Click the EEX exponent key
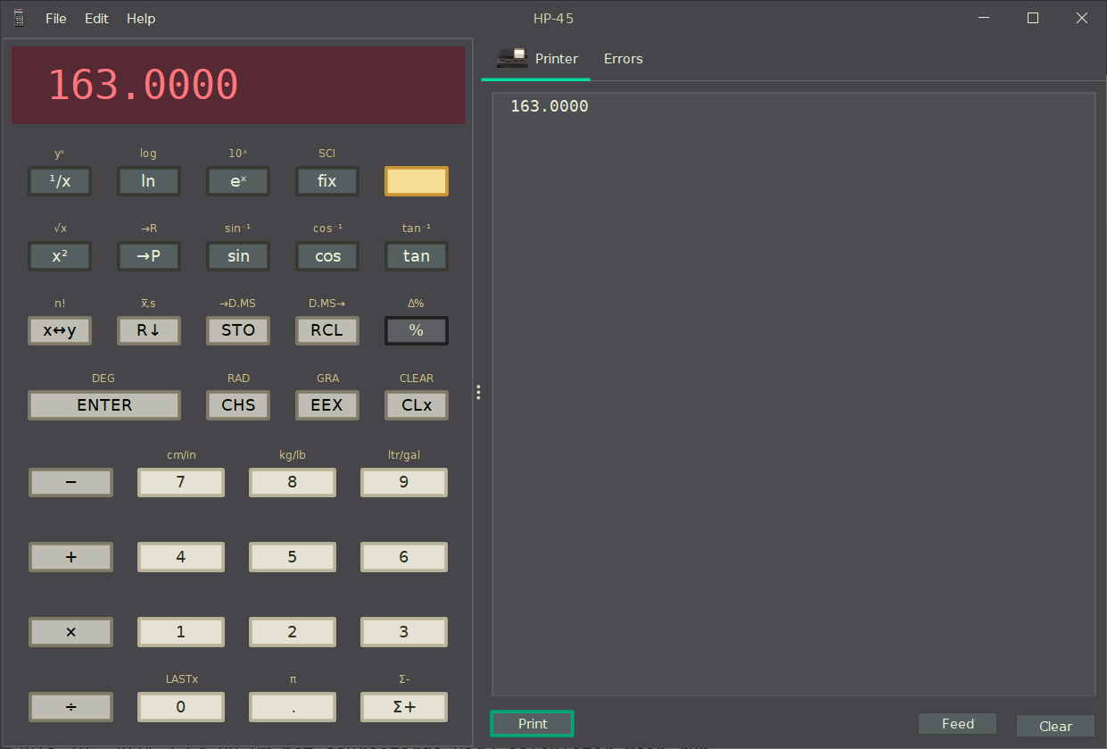Viewport: 1107px width, 749px height. [327, 405]
